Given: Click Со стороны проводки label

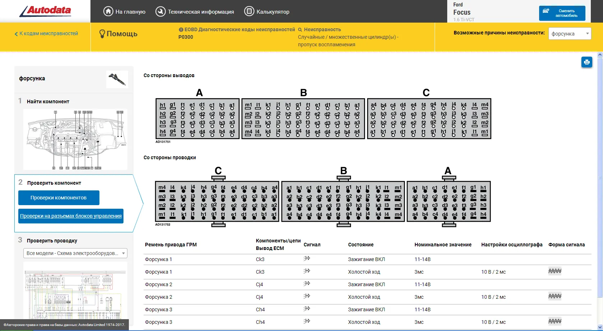Looking at the screenshot, I should pos(170,157).
